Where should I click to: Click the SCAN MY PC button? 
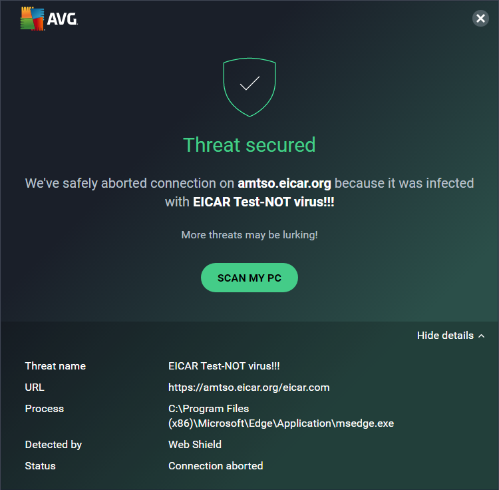click(x=249, y=278)
